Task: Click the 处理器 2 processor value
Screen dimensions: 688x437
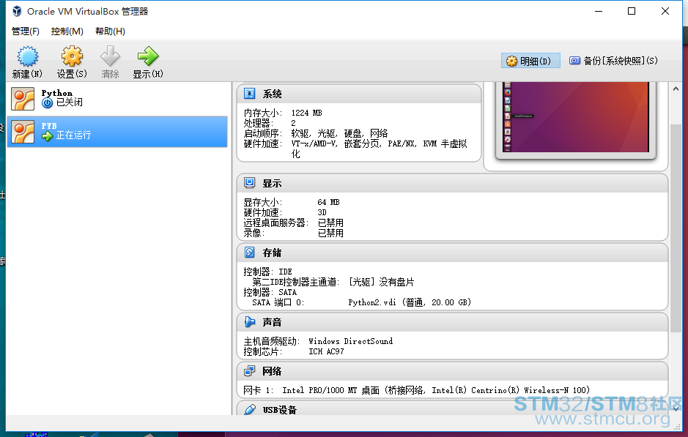Action: tap(293, 123)
